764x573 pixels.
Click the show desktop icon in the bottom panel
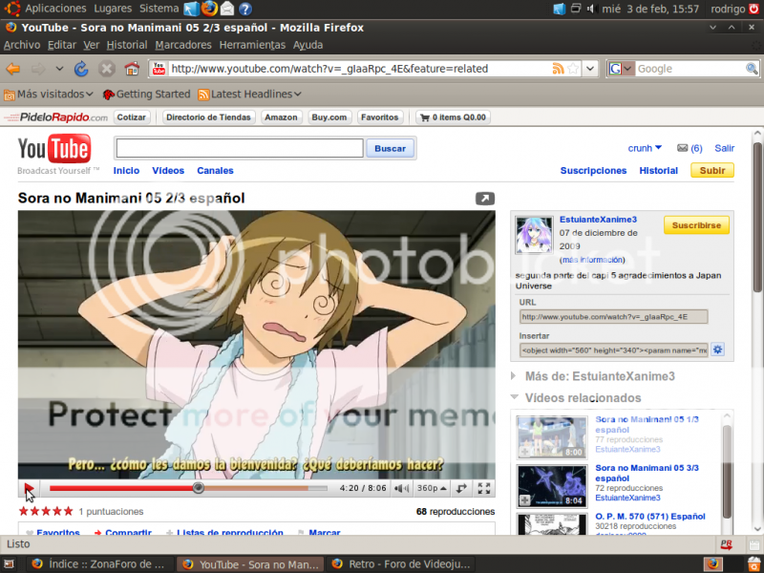click(10, 564)
